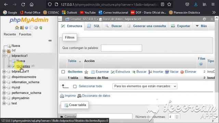219x123 pixels.
Task: Hide the navigation panel arrow button
Action: (x=60, y=19)
